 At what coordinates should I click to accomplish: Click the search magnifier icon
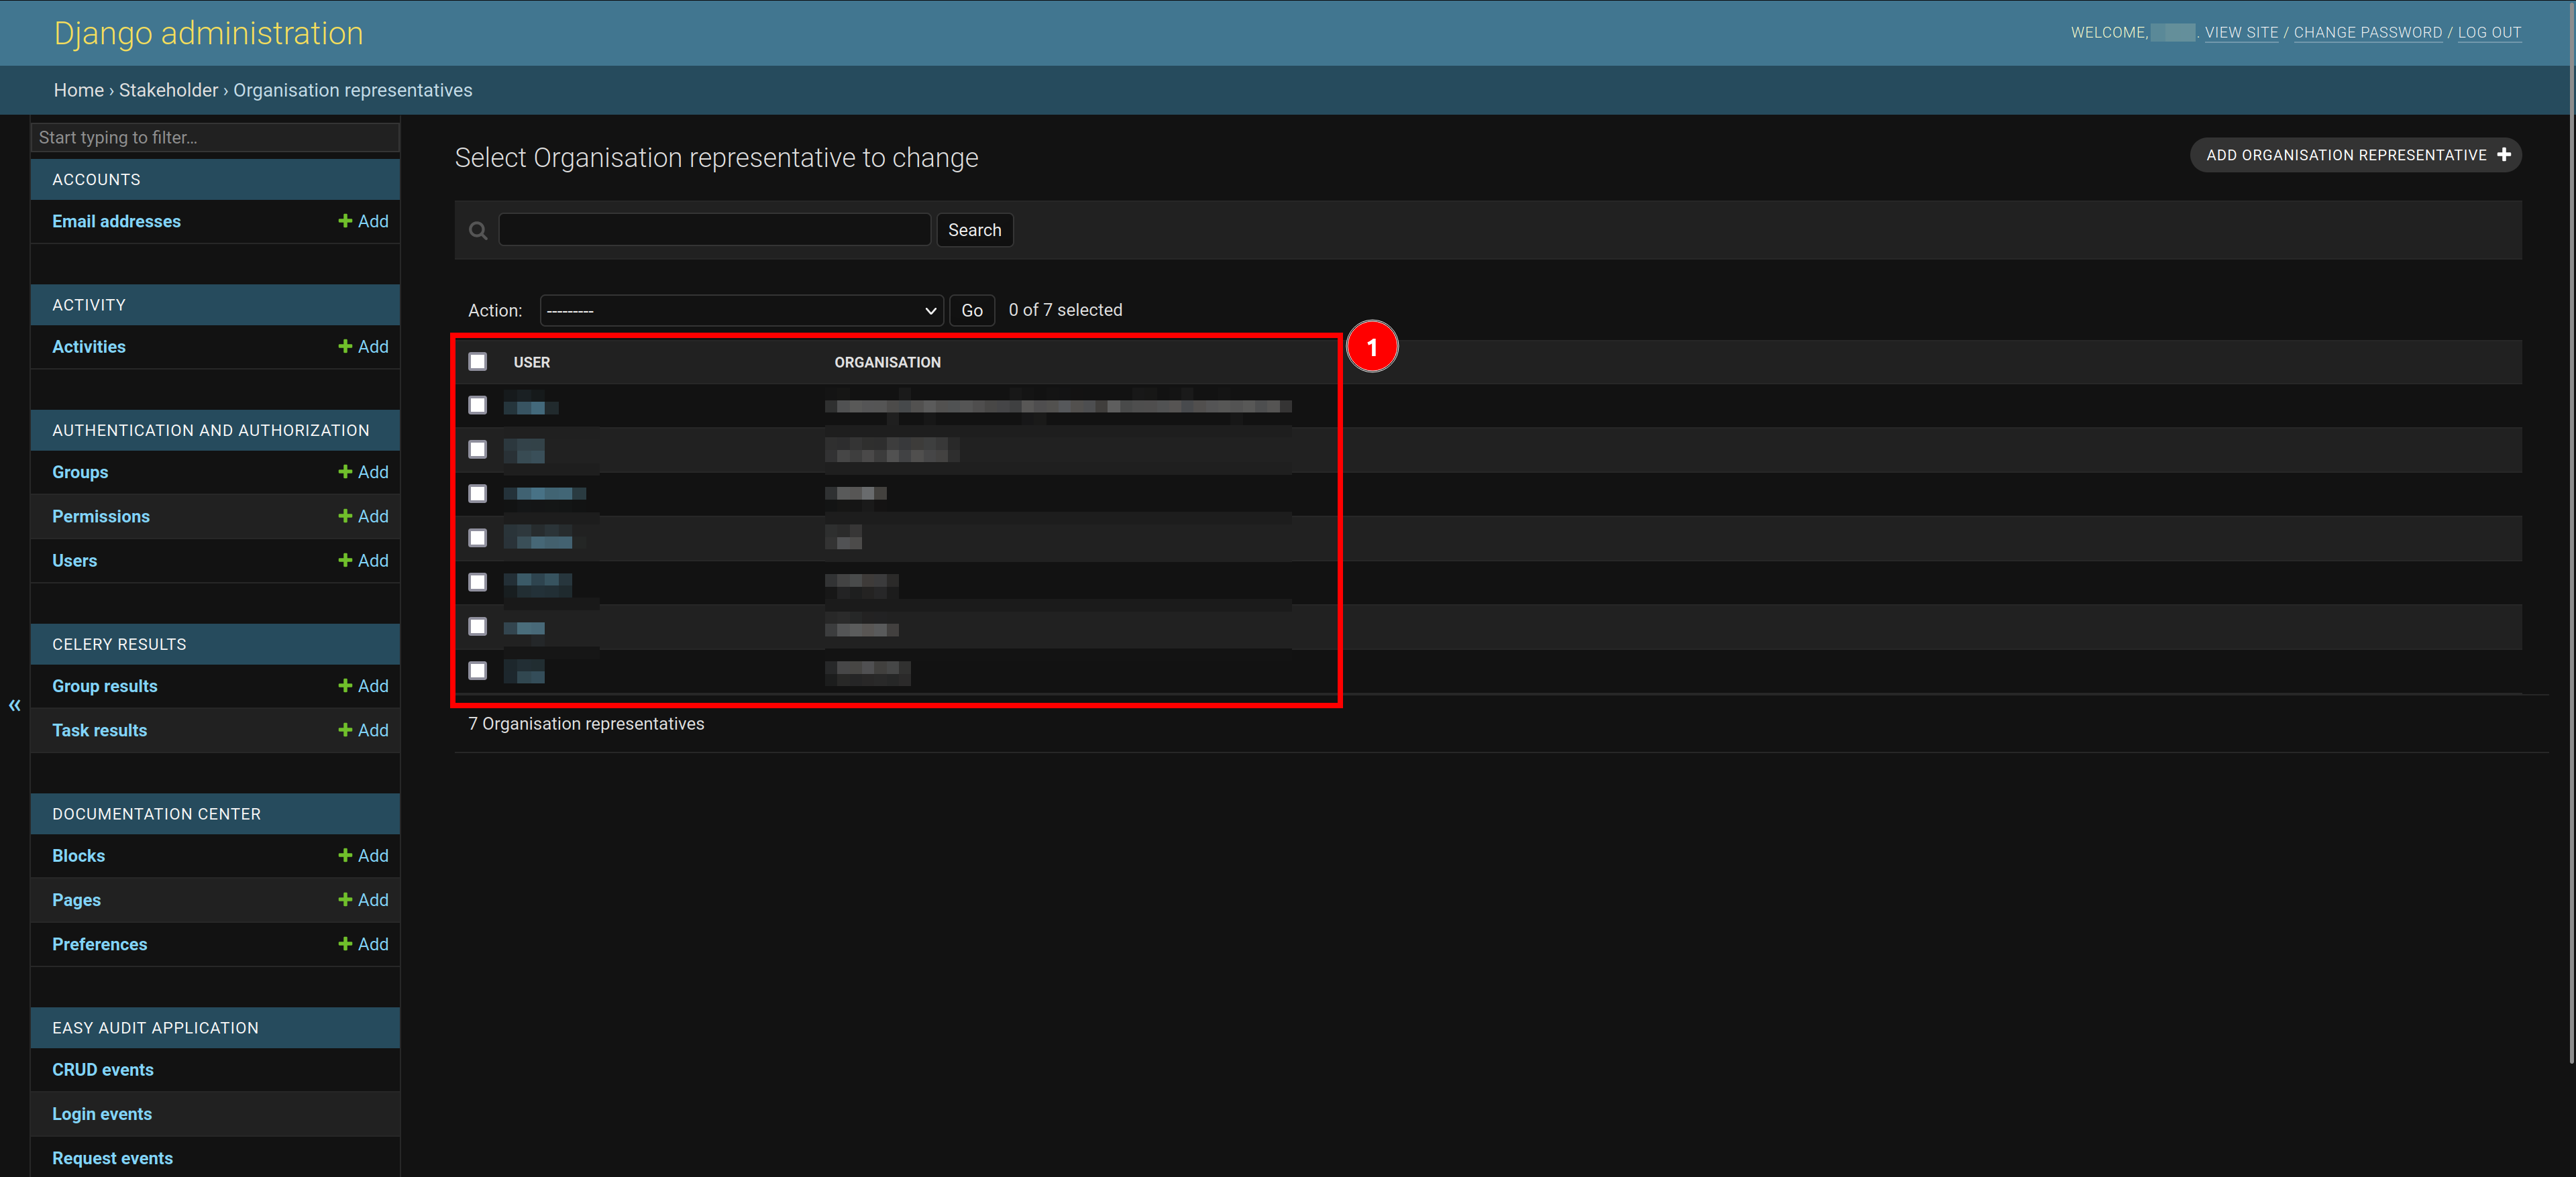point(478,231)
